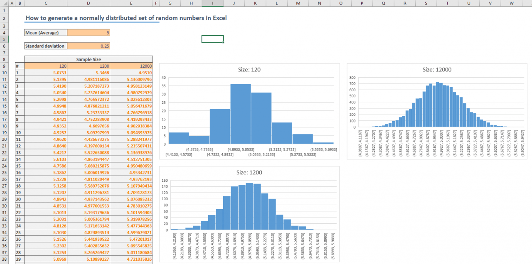Select the row 38 header
Viewport: 532px width, 264px height.
click(4, 259)
